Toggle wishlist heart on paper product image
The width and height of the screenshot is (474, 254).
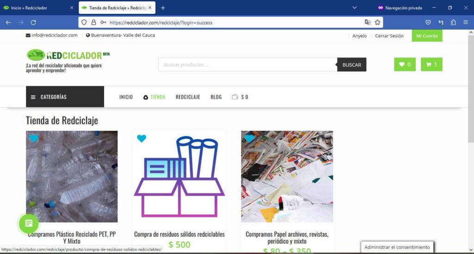tap(249, 138)
